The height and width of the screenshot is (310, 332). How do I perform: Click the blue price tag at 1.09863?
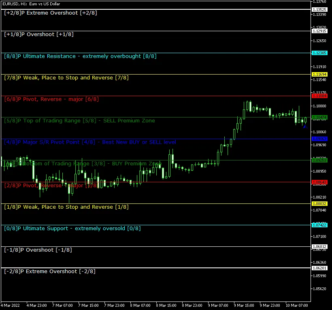pyautogui.click(x=319, y=138)
